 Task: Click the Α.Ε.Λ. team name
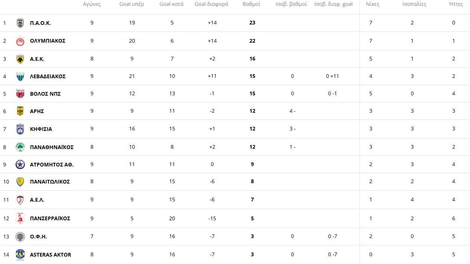tap(37, 200)
